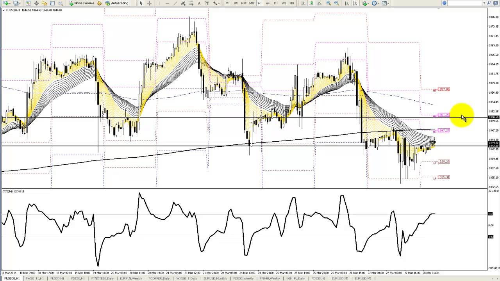
Task: Select the 1850.60 horizontal line price tag
Action: coord(494,117)
